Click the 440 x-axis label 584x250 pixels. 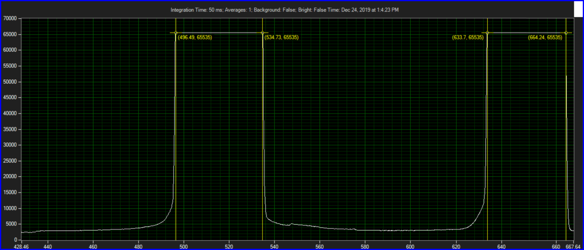pos(48,246)
